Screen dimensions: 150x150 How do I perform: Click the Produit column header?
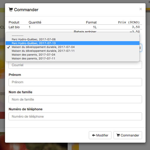point(14,22)
